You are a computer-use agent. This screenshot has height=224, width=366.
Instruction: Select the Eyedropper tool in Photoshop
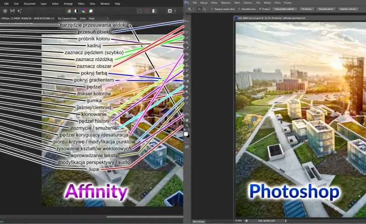pos(187,49)
